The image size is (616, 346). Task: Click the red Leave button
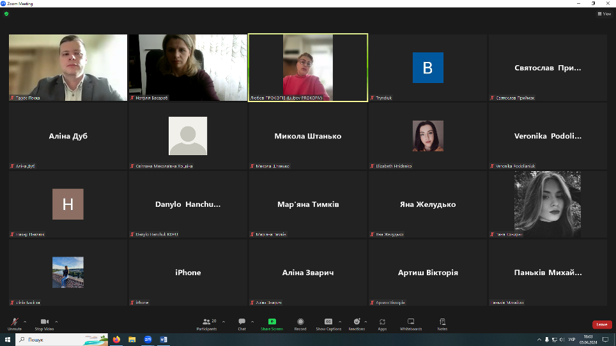[601, 325]
